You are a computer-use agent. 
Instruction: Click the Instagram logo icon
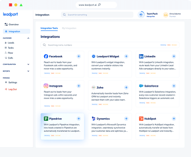coord(46,86)
